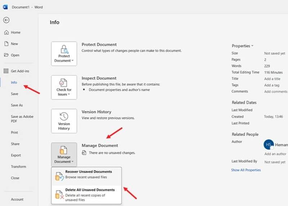Select Open in the backstage sidebar
The image size is (288, 206).
(15, 55)
